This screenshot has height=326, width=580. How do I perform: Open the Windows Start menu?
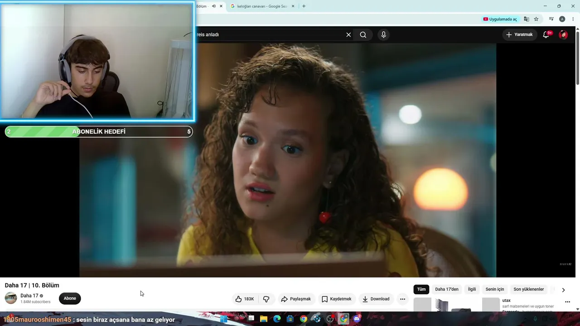point(223,319)
